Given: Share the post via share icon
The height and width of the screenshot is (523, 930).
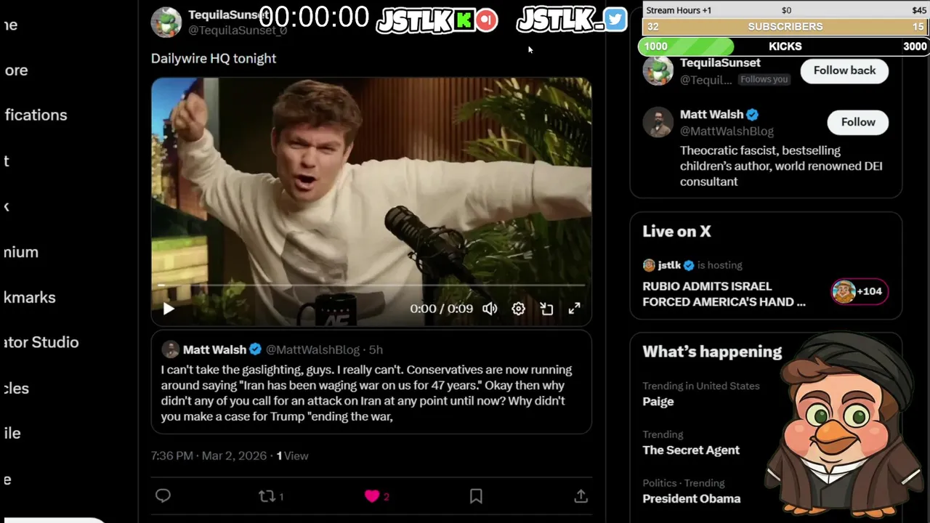Looking at the screenshot, I should pyautogui.click(x=581, y=495).
